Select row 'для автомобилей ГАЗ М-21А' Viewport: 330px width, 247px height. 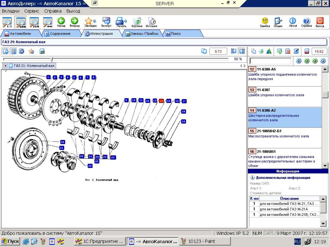pyautogui.click(x=285, y=209)
